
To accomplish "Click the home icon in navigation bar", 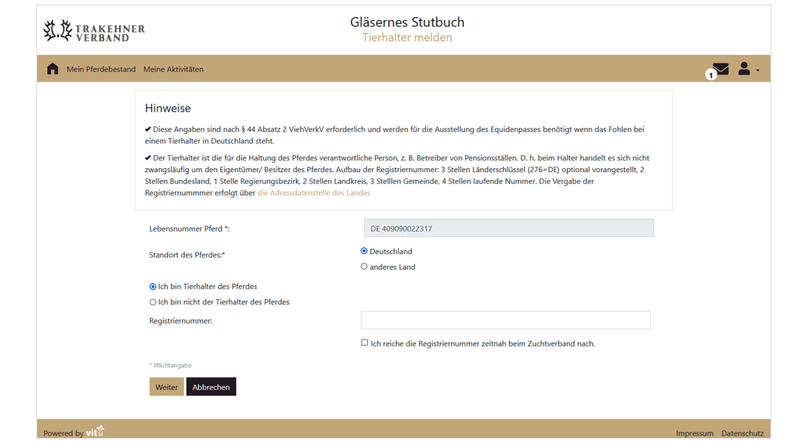I will point(53,68).
